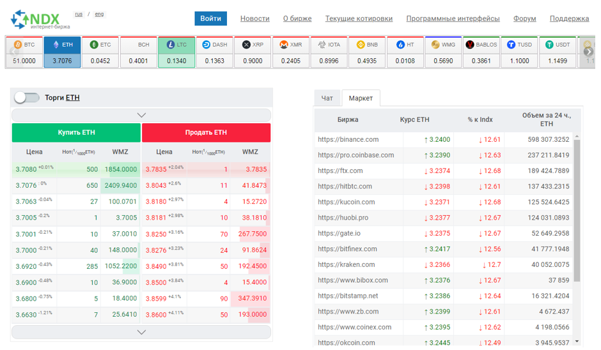Image resolution: width=601 pixels, height=350 pixels.
Task: Select sell order at price 3.7835
Action: click(x=207, y=169)
